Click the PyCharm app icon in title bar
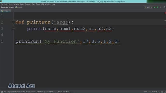166x93 pixels. (1, 1)
